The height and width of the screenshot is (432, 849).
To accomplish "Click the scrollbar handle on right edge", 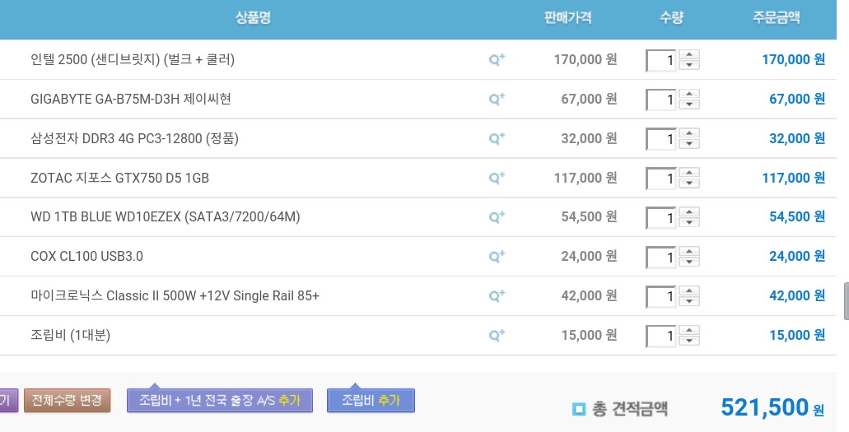I will (845, 301).
